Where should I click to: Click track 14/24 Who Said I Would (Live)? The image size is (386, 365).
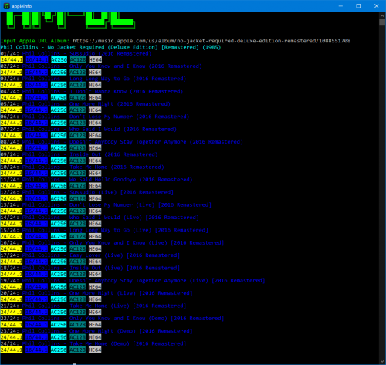click(x=100, y=218)
